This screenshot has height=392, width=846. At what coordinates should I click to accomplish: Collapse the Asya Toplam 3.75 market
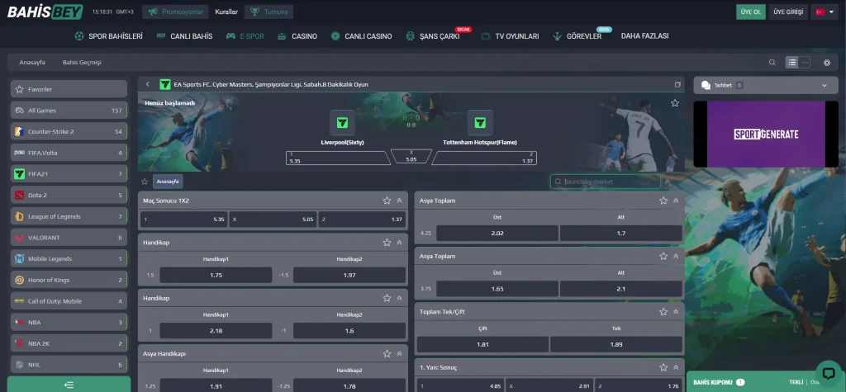(676, 256)
